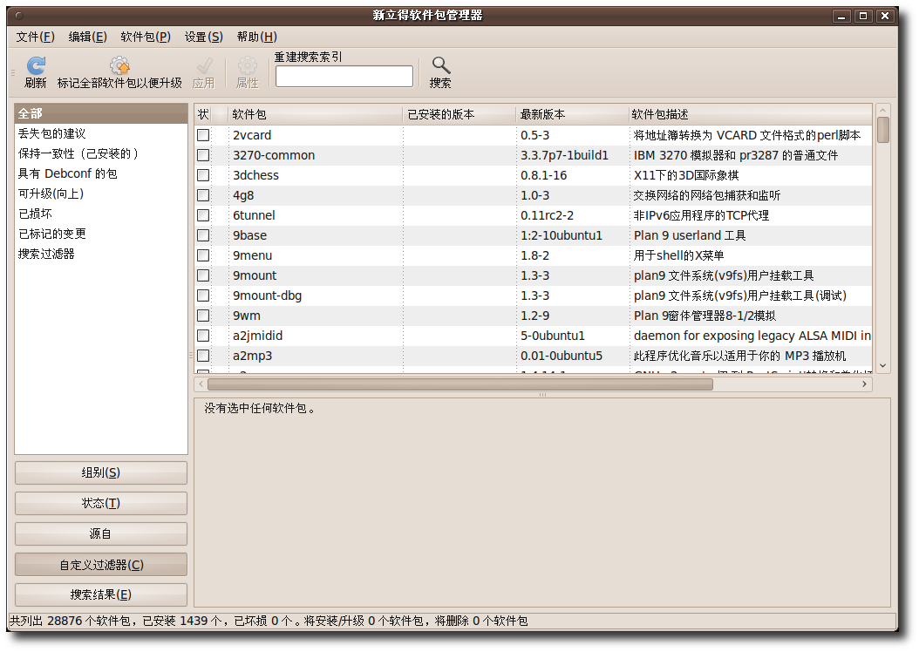Click the package list vertical scrollbar thumb
Screen dimensions: 919x652
[x=882, y=130]
